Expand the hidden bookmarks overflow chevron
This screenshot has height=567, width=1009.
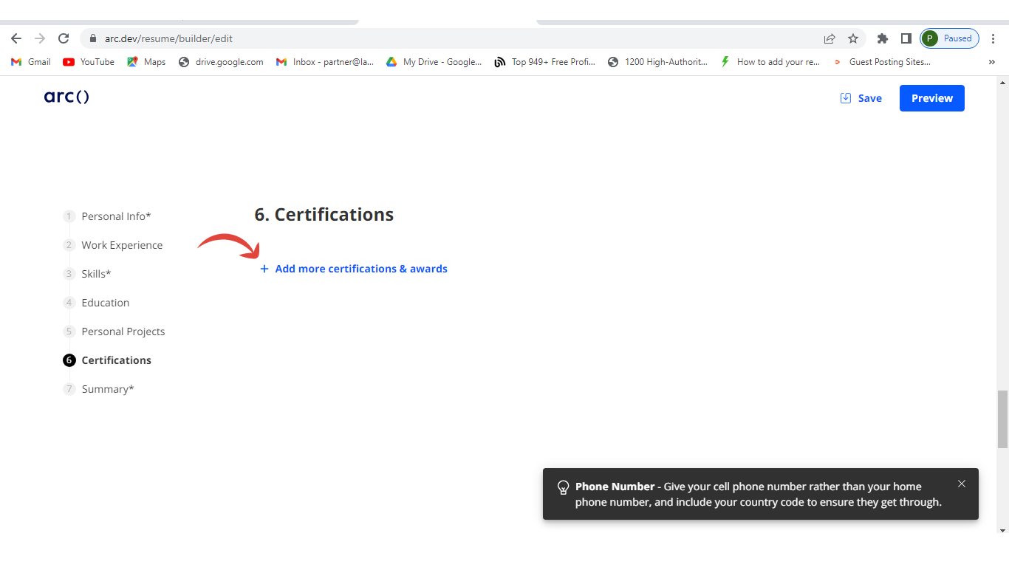coord(991,62)
